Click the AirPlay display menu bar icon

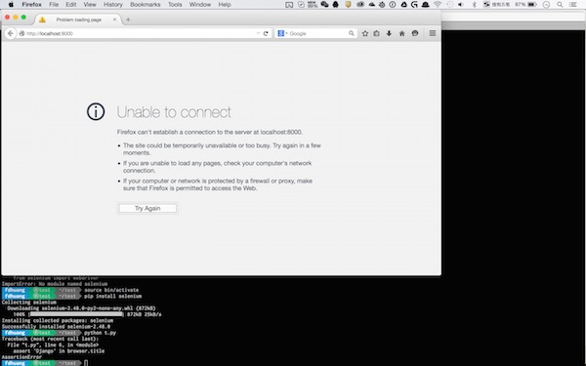[289, 5]
